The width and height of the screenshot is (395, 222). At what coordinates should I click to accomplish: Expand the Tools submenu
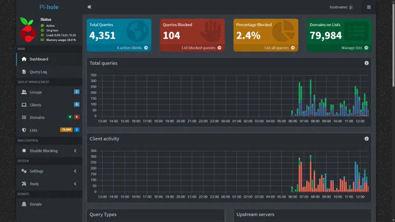(49, 184)
